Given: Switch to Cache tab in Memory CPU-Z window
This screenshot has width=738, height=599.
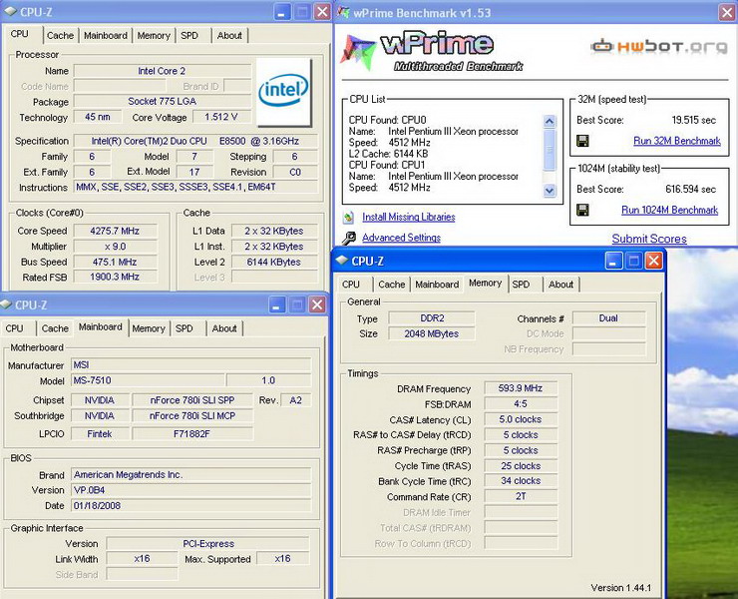Looking at the screenshot, I should (x=392, y=285).
